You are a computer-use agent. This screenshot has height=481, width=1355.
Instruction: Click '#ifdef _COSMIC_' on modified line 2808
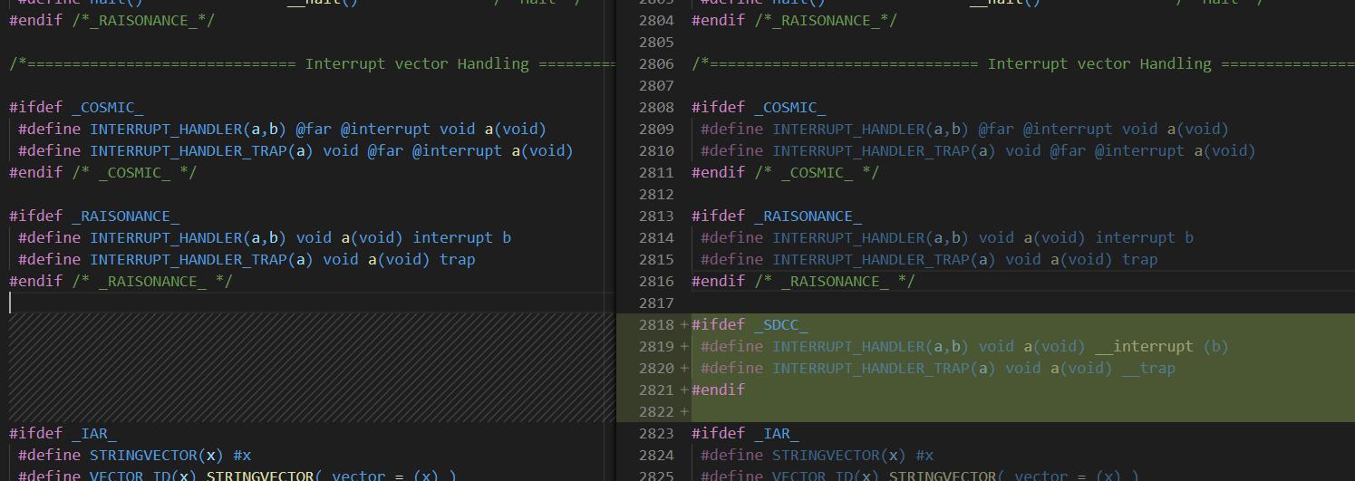click(759, 107)
